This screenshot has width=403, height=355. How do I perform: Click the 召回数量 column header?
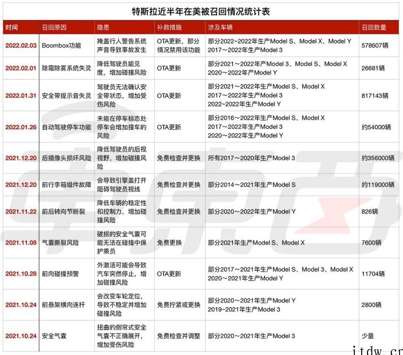[x=374, y=27]
